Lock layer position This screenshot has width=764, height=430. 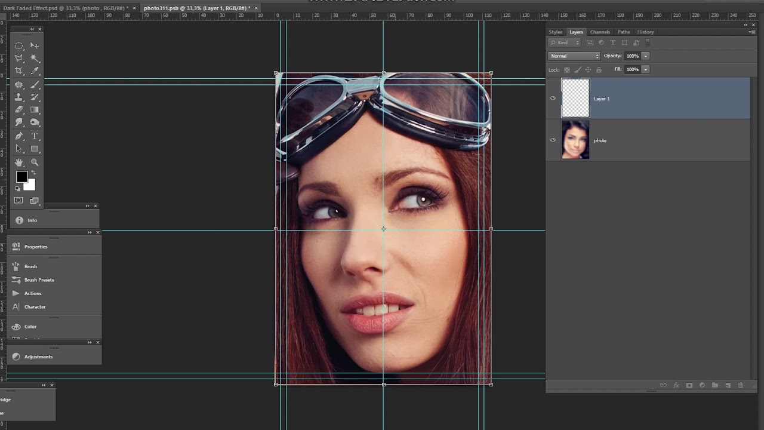pyautogui.click(x=588, y=70)
